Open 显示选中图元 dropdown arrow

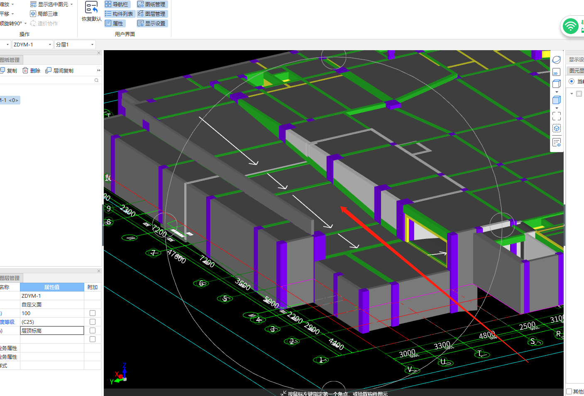pos(72,4)
